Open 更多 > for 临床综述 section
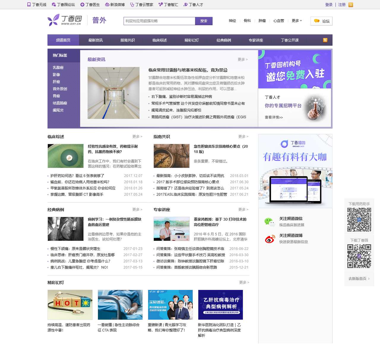Screen dimensions: 380x346 coord(137,137)
